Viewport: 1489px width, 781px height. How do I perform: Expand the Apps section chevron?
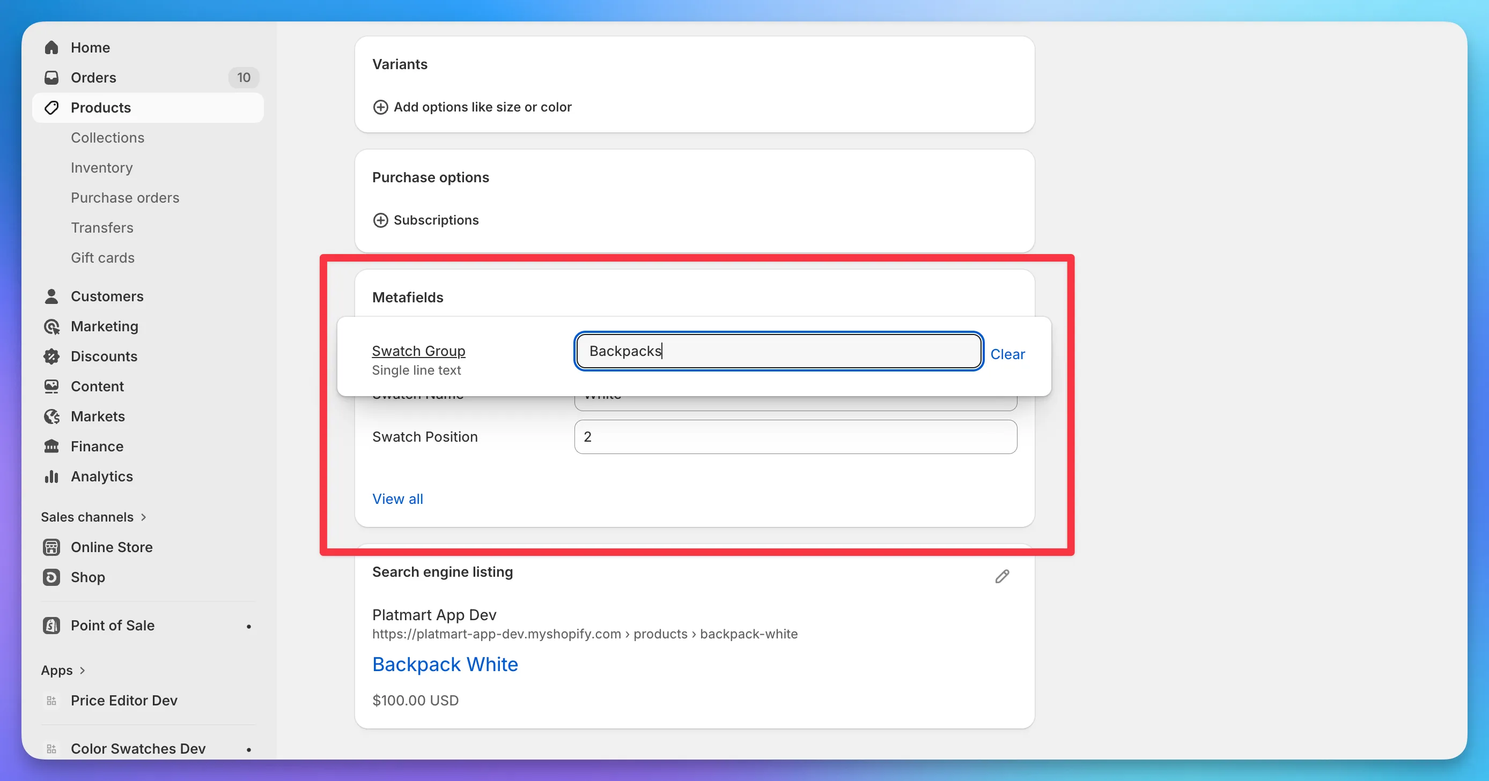82,671
